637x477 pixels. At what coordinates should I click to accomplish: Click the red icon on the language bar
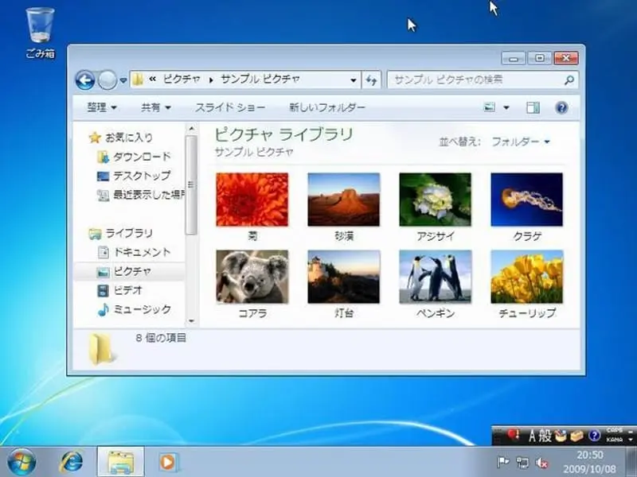(x=513, y=436)
